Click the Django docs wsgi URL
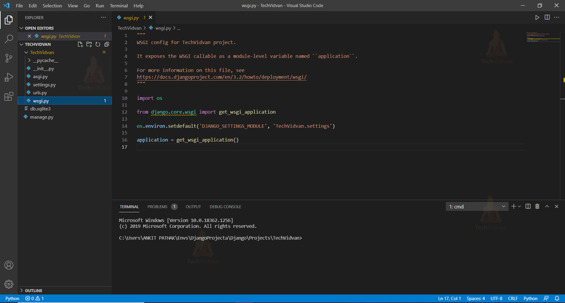The image size is (565, 303). (222, 77)
